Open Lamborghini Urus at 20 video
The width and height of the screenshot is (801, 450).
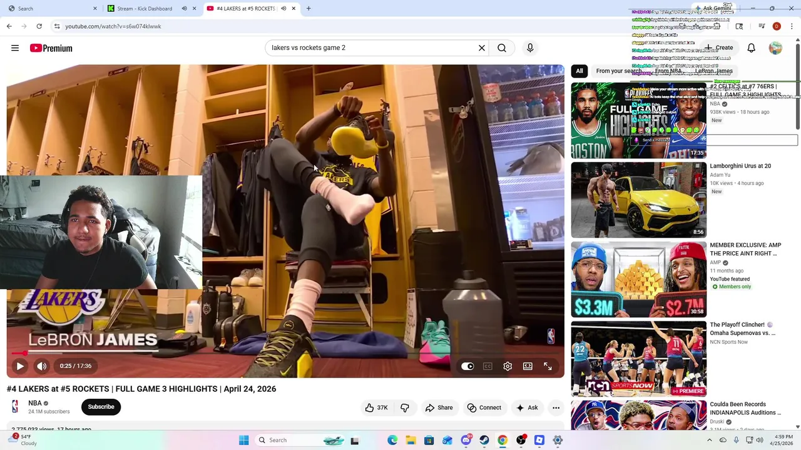[740, 166]
